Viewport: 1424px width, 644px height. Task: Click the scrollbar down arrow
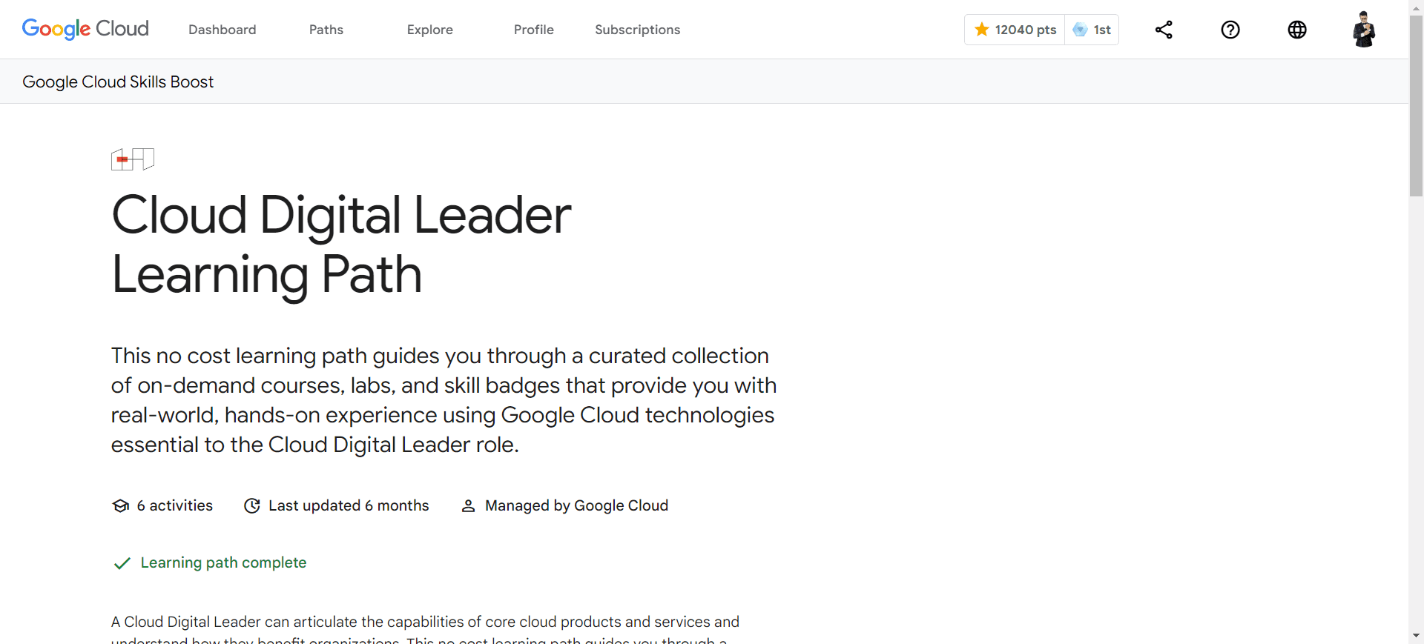1416,636
